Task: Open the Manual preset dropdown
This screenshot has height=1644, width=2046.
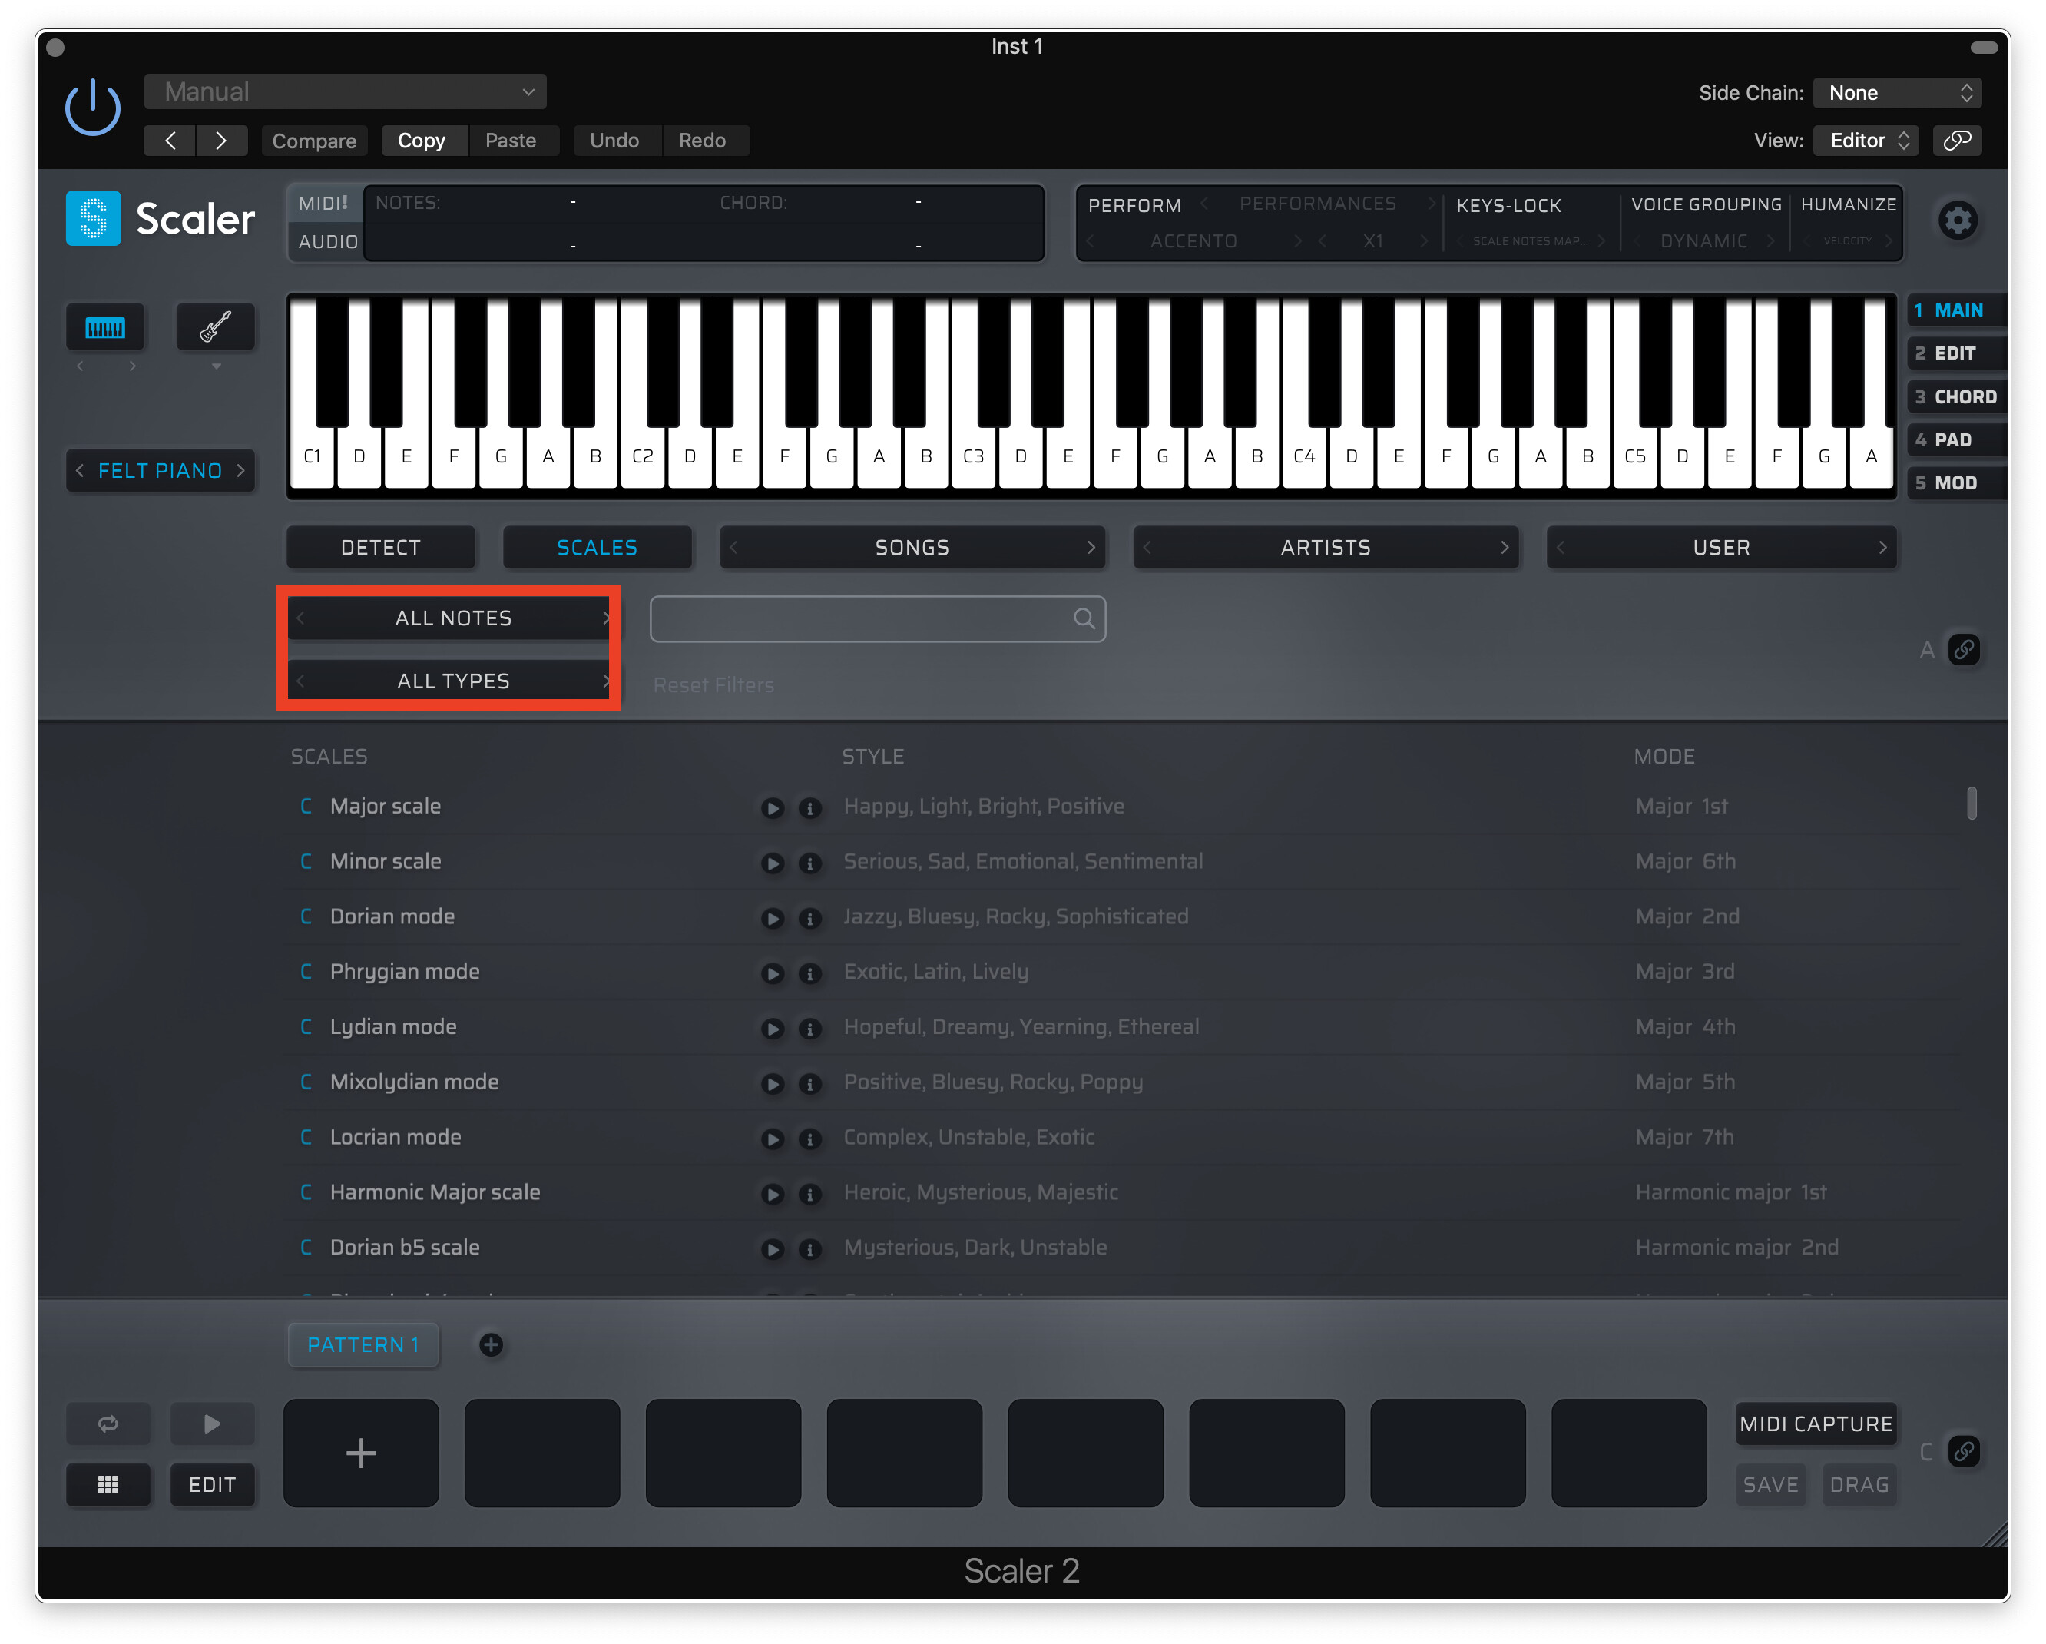Action: tap(346, 92)
